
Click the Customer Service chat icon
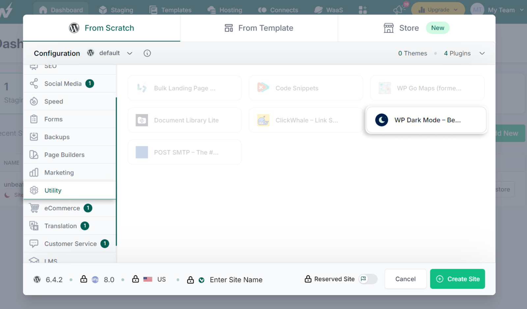pos(34,243)
